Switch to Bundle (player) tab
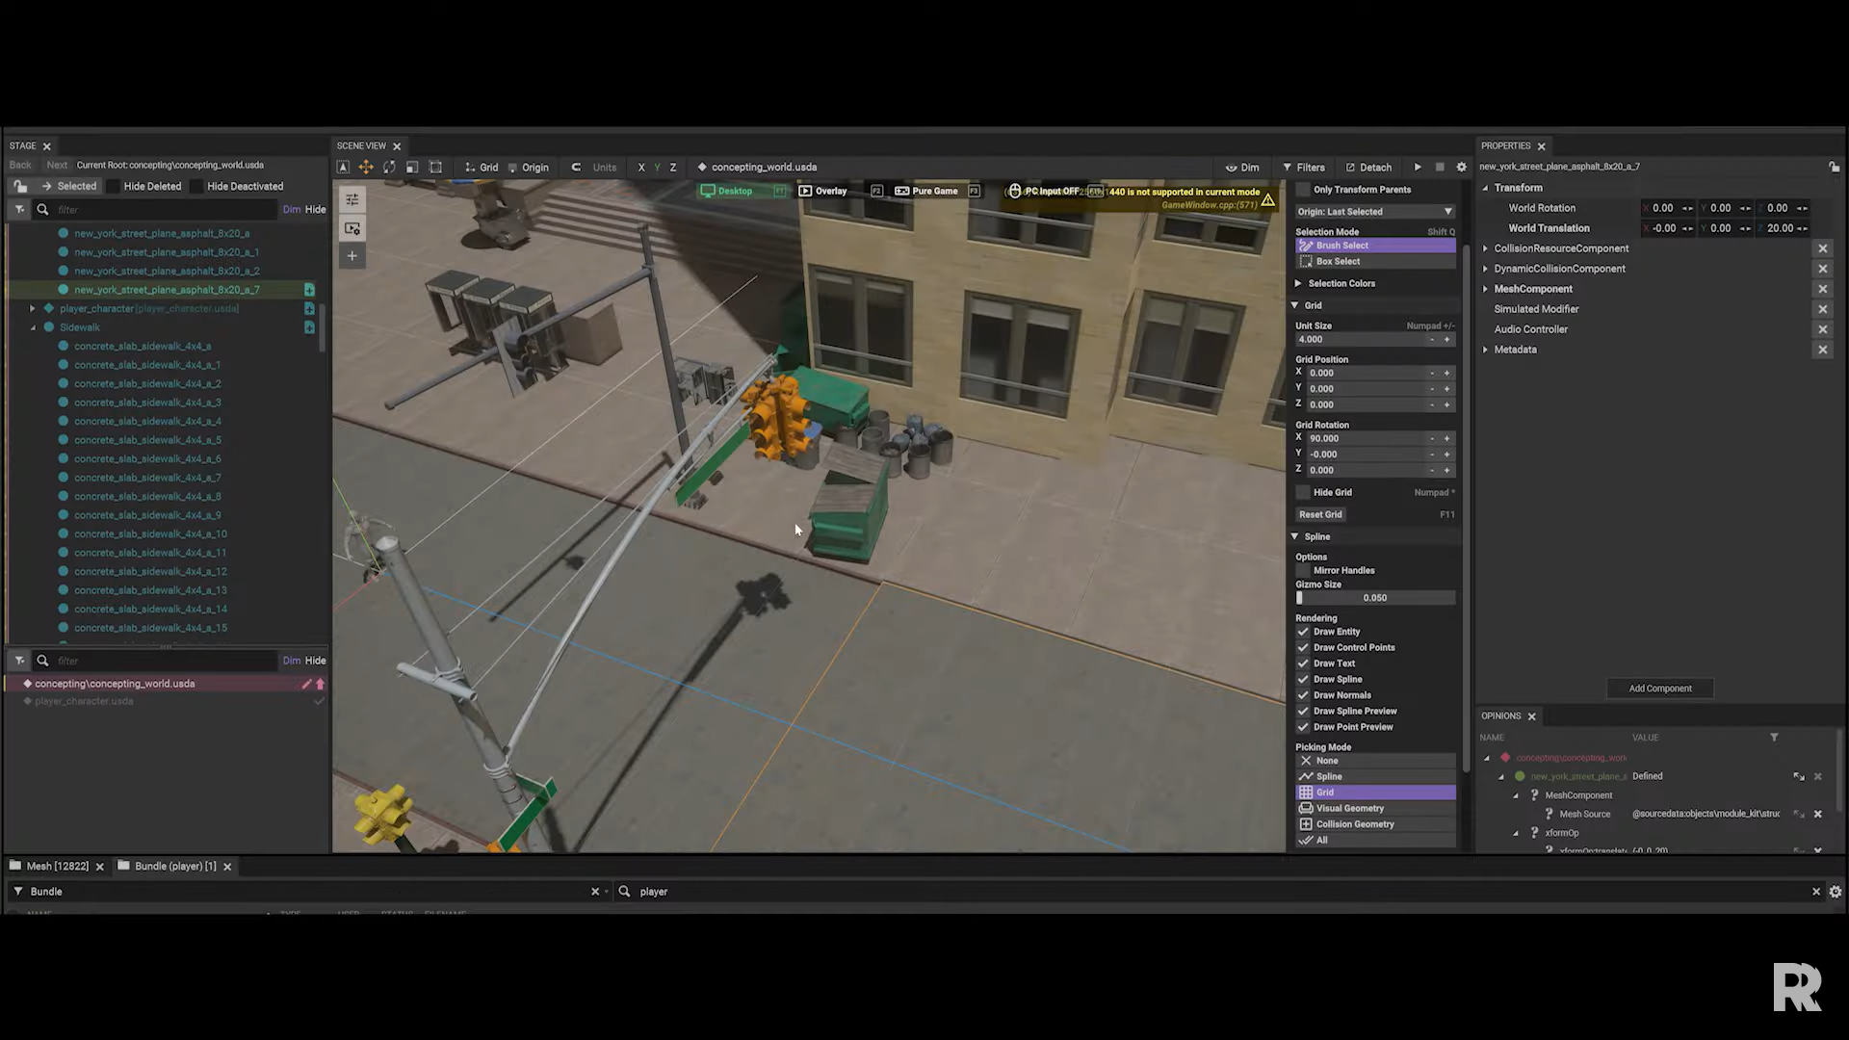1849x1040 pixels. tap(174, 867)
